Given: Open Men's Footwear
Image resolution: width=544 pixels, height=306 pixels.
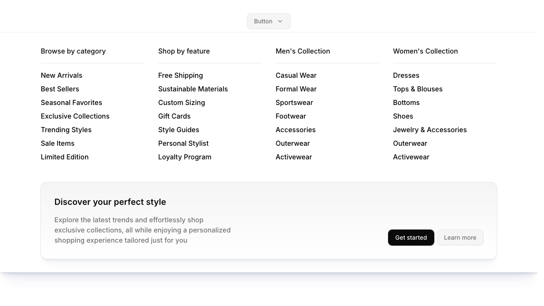Looking at the screenshot, I should point(291,116).
